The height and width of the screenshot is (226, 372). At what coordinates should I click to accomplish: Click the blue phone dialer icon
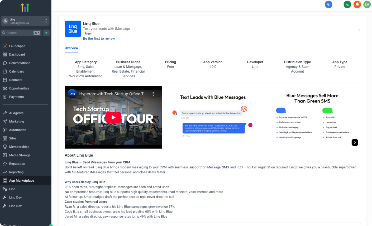328,4
